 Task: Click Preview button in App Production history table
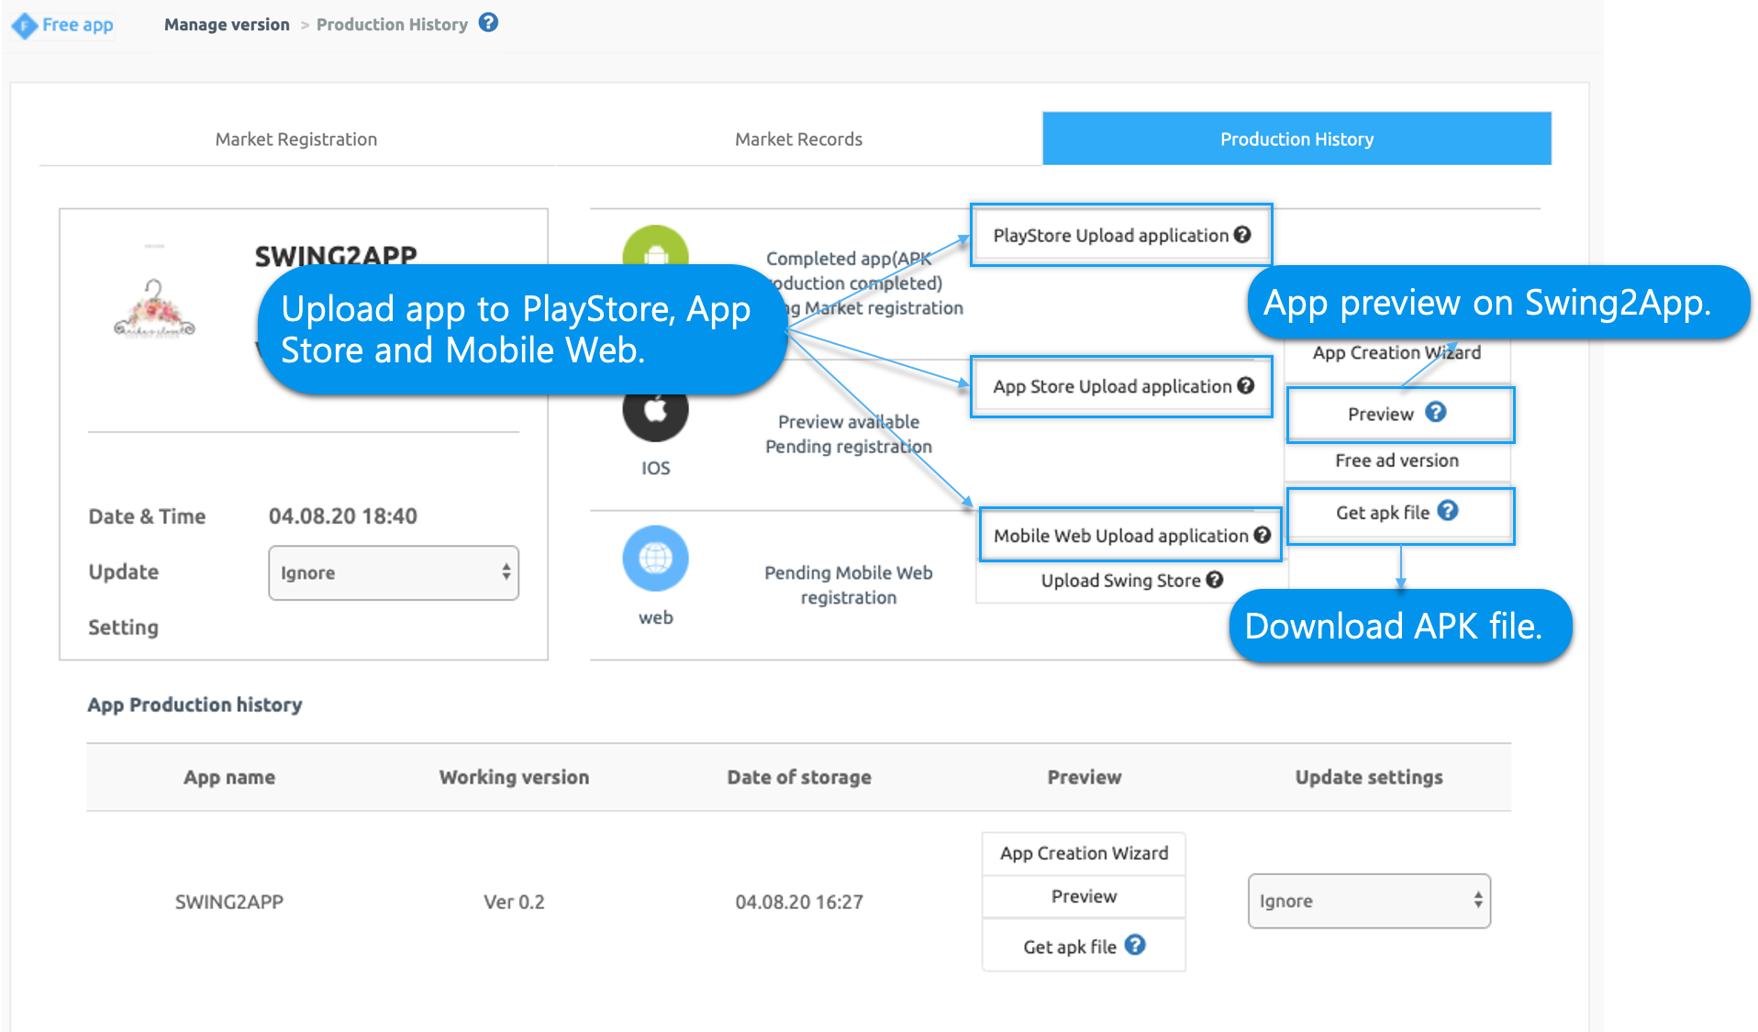pos(1084,896)
